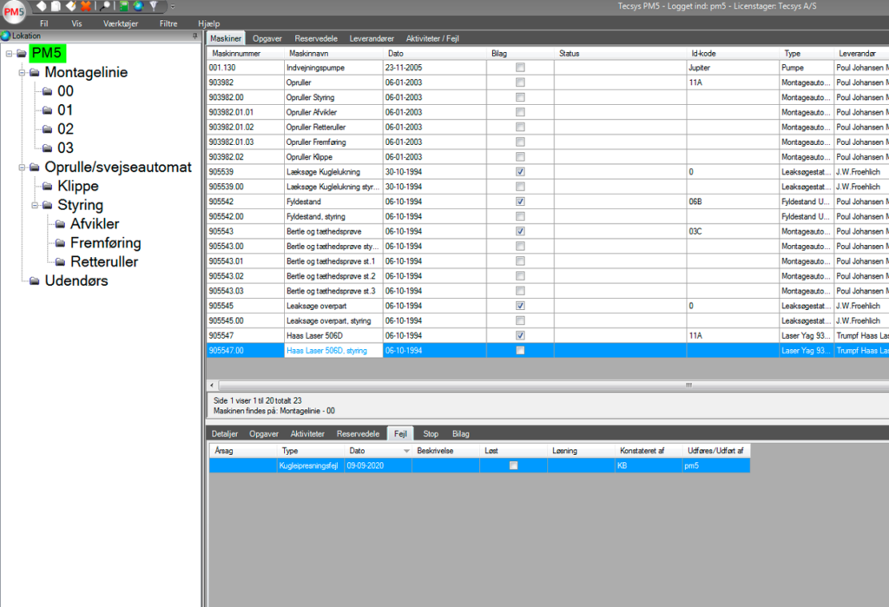Click the copy document icon next to the diamond

click(56, 7)
